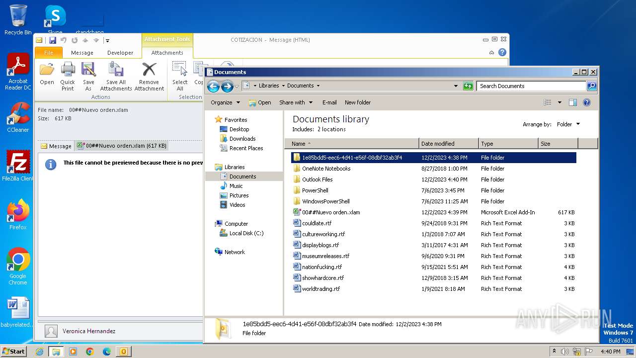Switch to the Message ribbon tab

point(82,53)
